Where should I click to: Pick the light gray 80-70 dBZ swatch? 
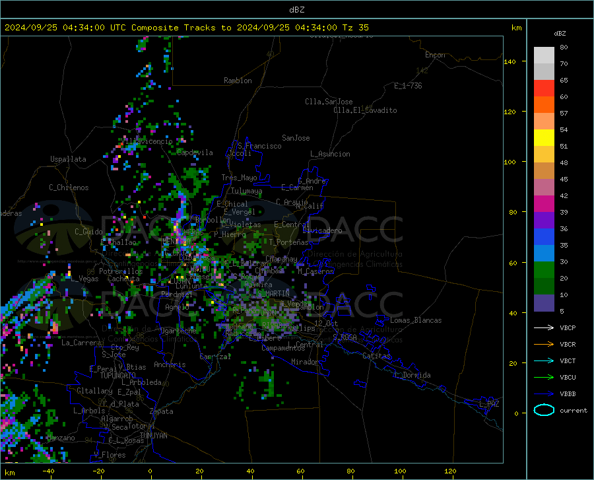[x=544, y=55]
